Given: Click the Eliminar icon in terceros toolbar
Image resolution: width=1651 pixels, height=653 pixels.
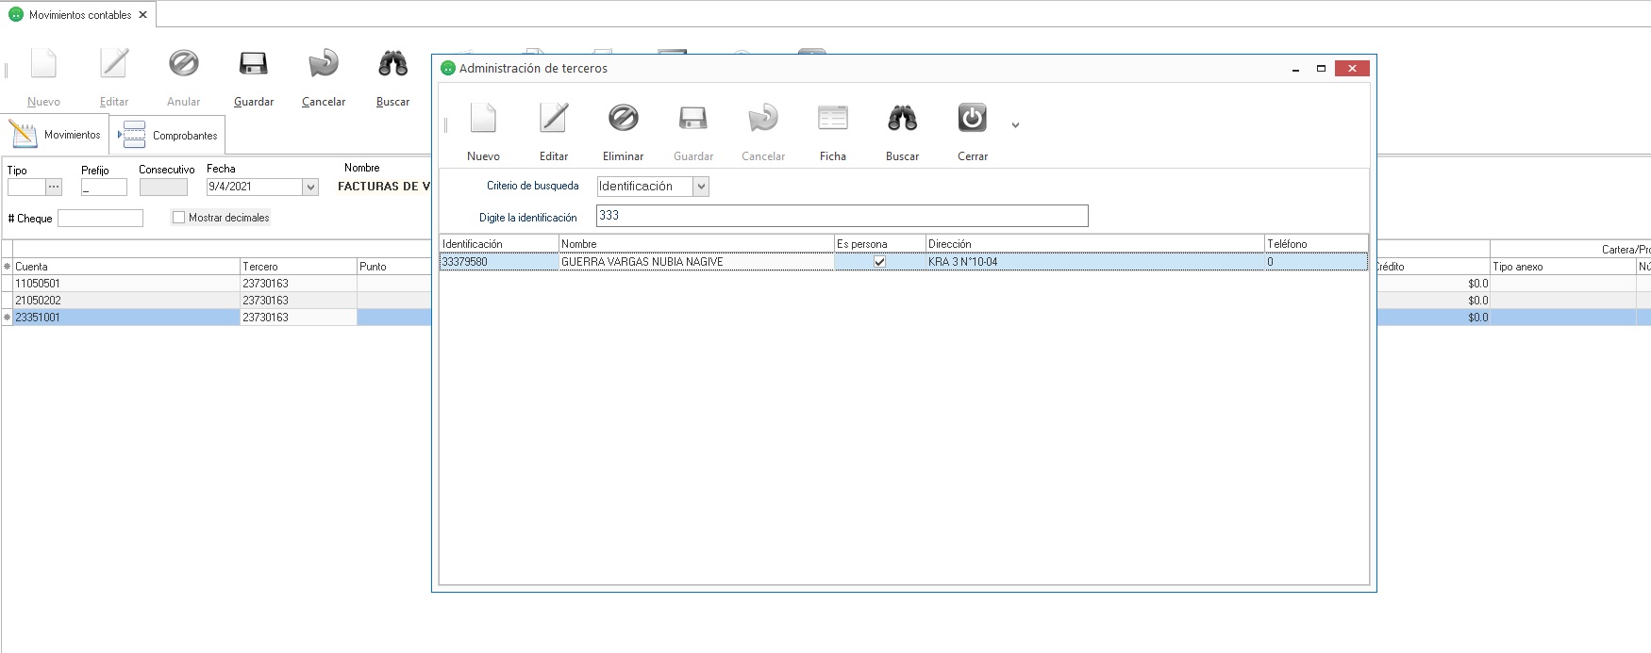Looking at the screenshot, I should click(x=623, y=119).
